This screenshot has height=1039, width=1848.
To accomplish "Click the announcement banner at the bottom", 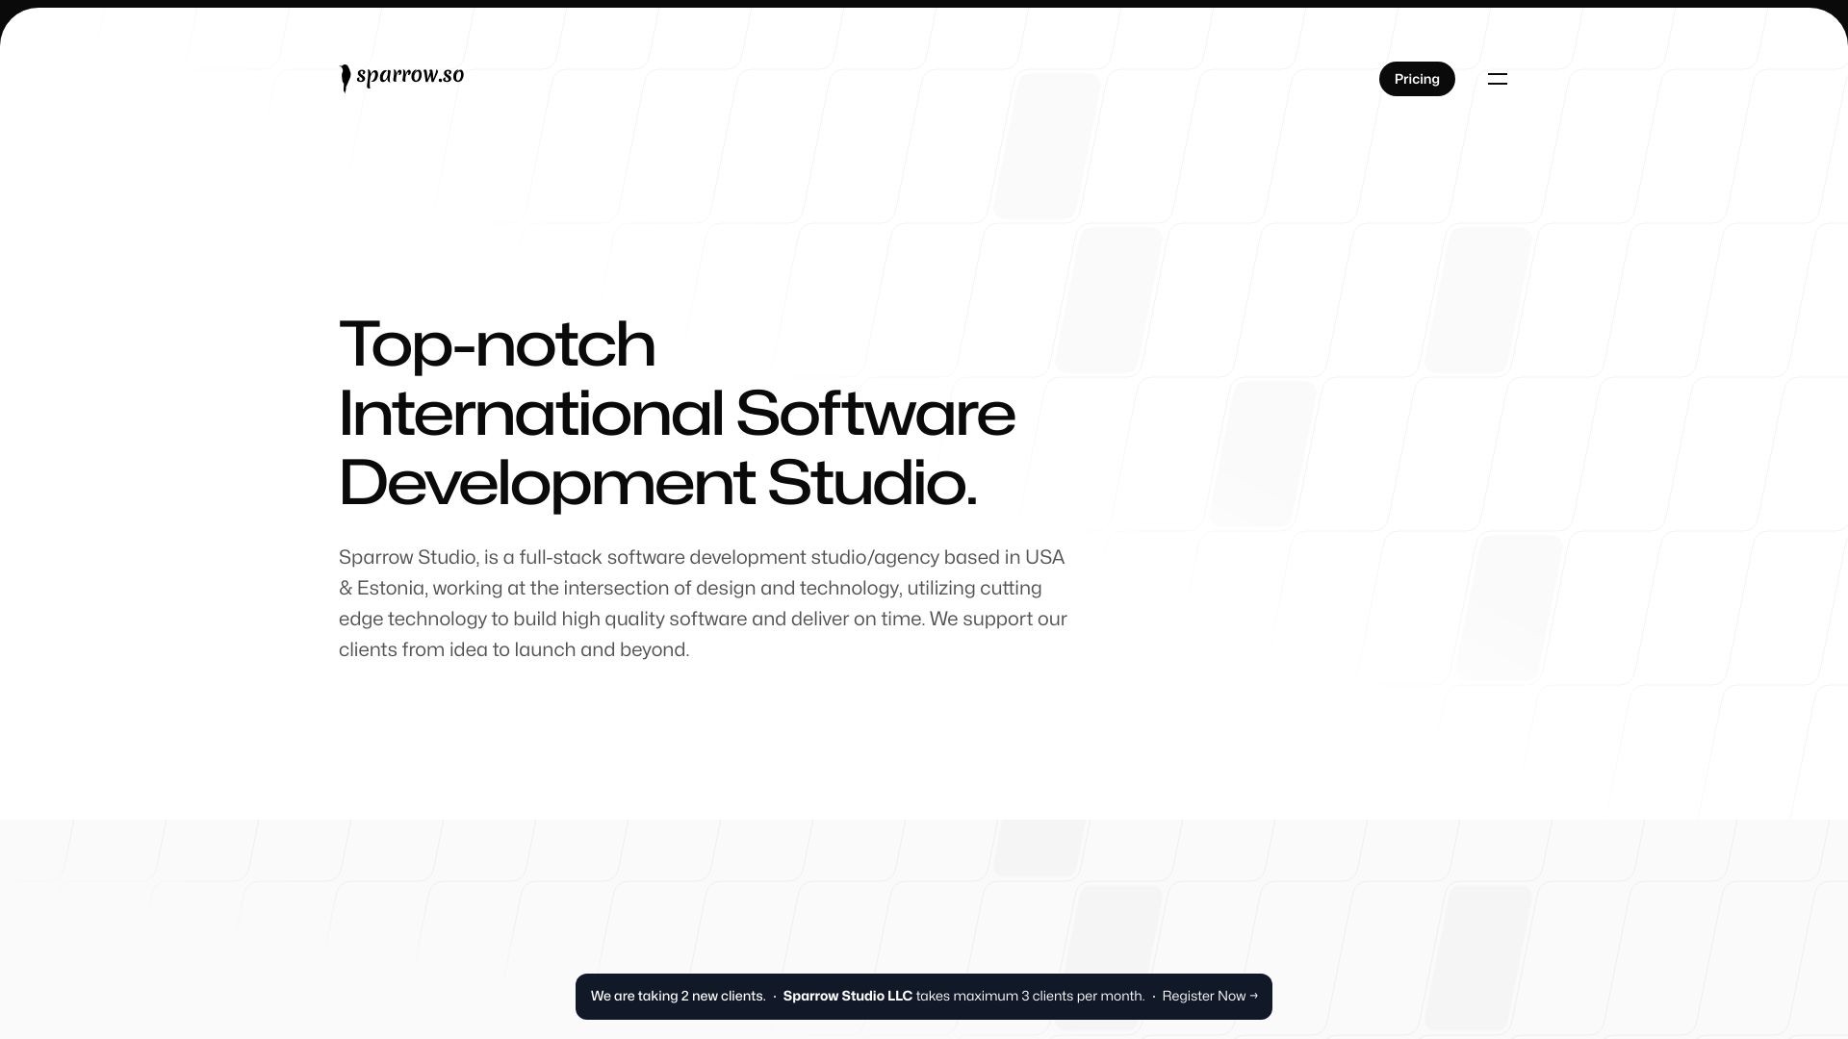I will click(x=923, y=996).
